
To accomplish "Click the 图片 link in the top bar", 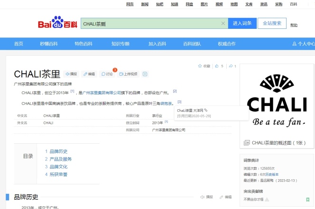I will pos(204,4).
